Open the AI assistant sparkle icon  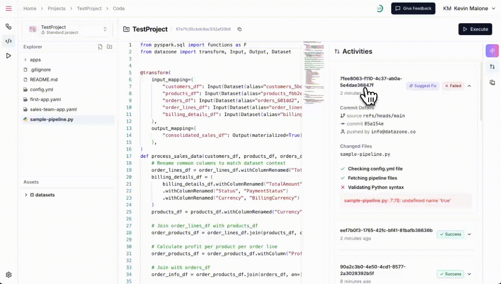(492, 51)
